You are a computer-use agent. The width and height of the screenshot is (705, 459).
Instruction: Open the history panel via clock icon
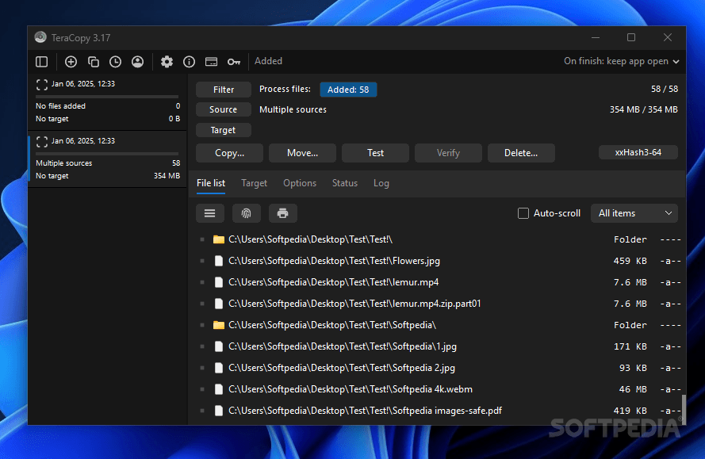pyautogui.click(x=115, y=61)
